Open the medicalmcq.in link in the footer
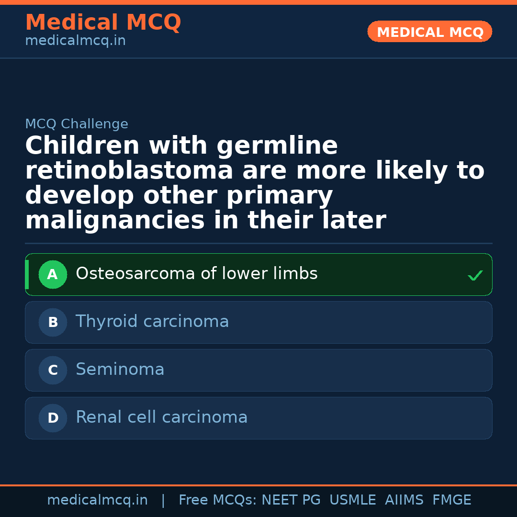This screenshot has width=517, height=517. [x=97, y=500]
